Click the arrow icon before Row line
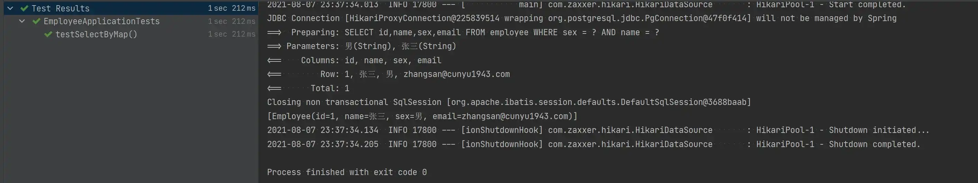The height and width of the screenshot is (183, 978). pos(274,74)
